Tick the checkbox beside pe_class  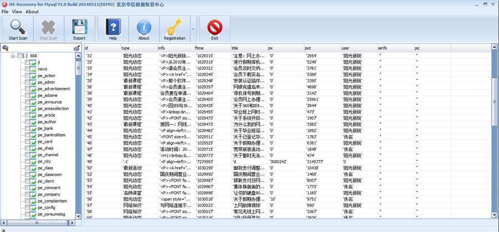tap(27, 168)
